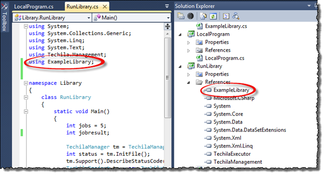Collapse the using directives block
The height and width of the screenshot is (177, 326).
(x=26, y=27)
